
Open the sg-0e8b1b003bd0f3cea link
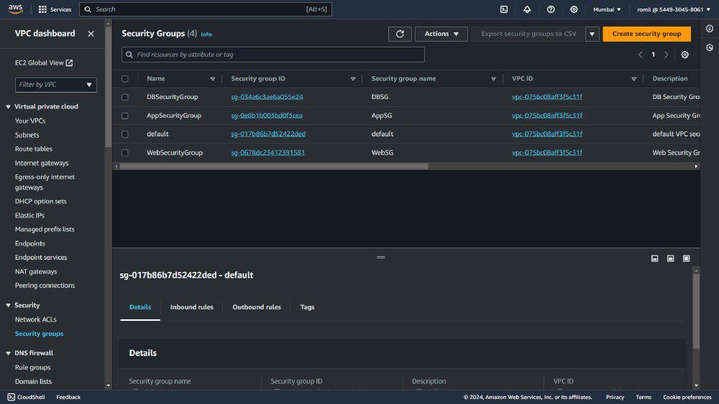coord(267,116)
